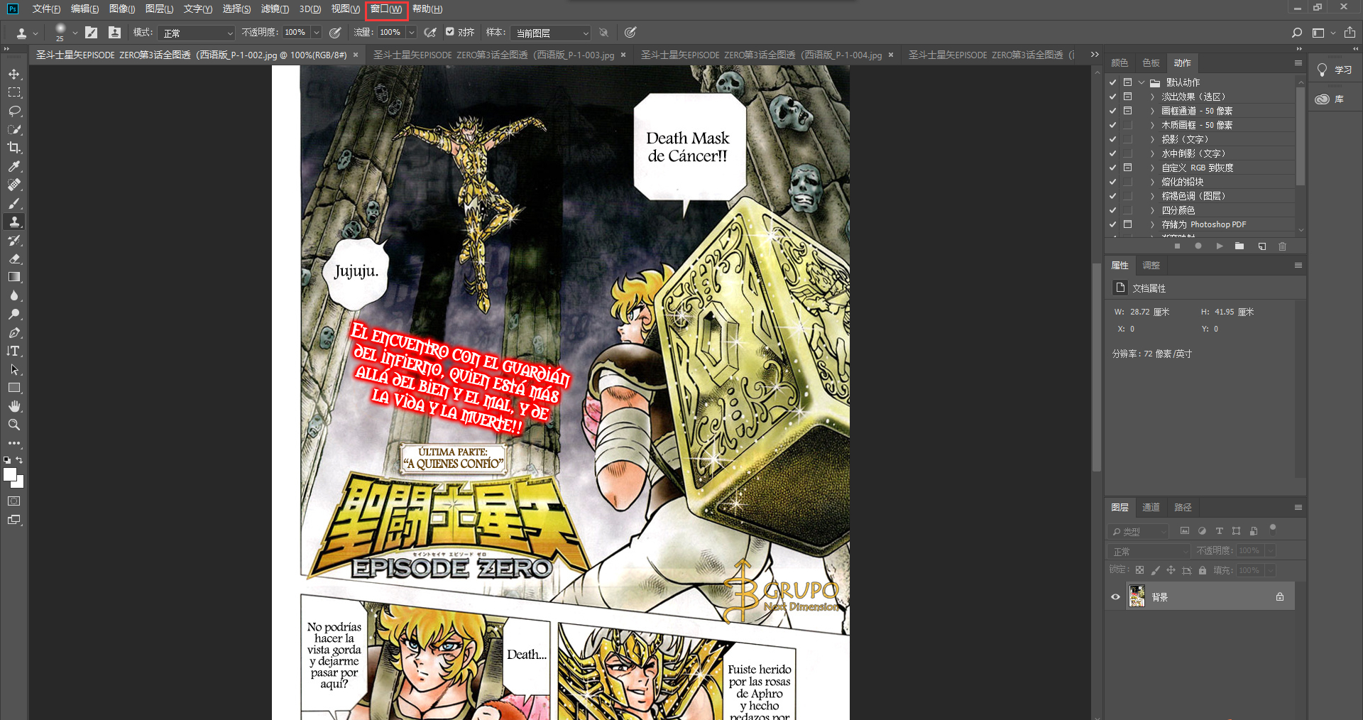
Task: Select the Lasso tool
Action: pos(14,111)
